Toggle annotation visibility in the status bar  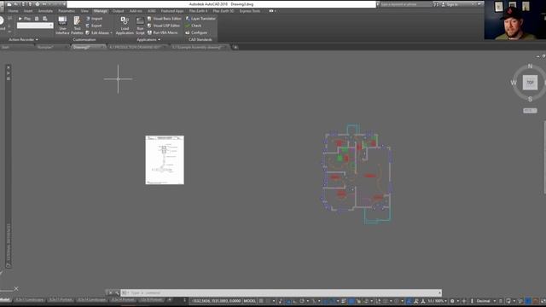[409, 301]
